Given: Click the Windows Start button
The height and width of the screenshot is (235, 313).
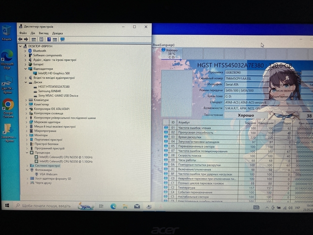Looking at the screenshot, I should (x=7, y=205).
